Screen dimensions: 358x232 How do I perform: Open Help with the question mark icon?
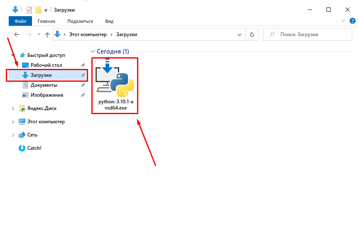[352, 21]
